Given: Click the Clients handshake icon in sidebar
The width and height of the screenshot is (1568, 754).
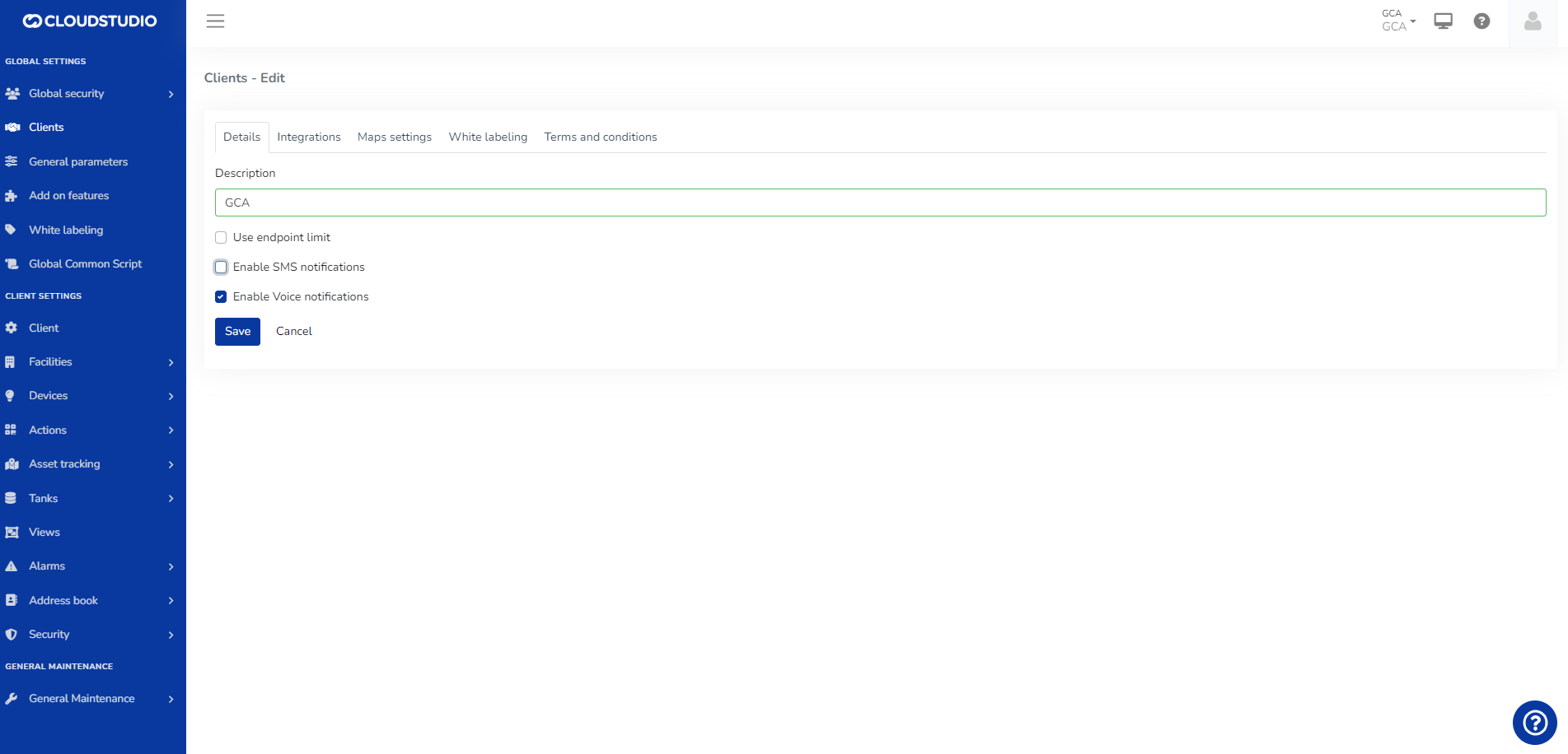Looking at the screenshot, I should click(x=12, y=128).
